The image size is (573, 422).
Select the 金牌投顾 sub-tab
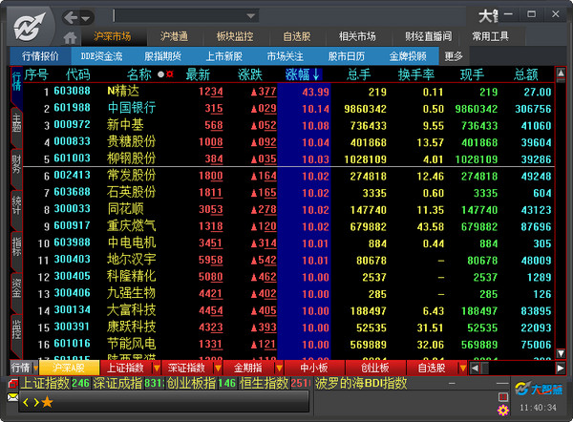click(408, 56)
